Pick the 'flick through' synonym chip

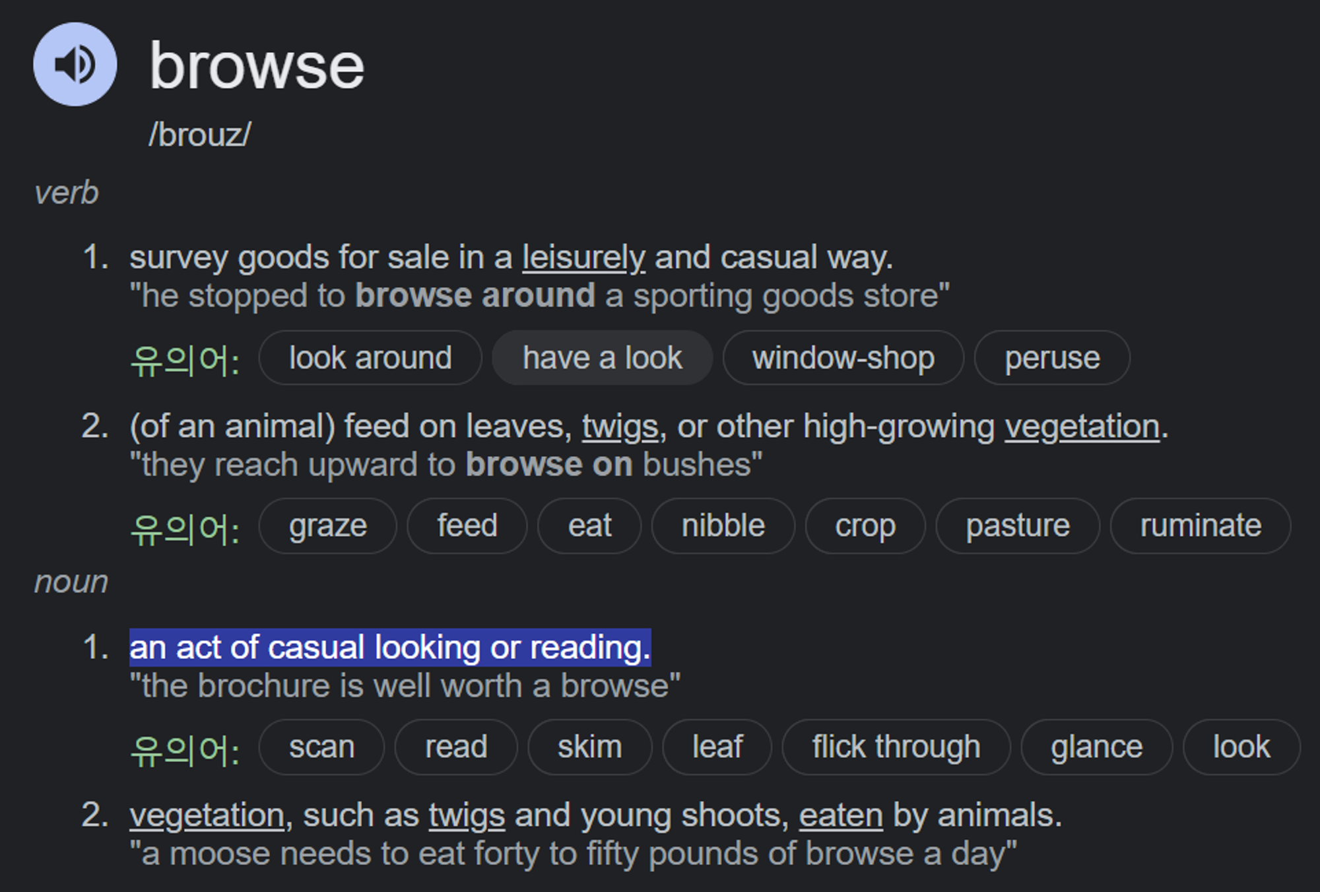(x=896, y=747)
